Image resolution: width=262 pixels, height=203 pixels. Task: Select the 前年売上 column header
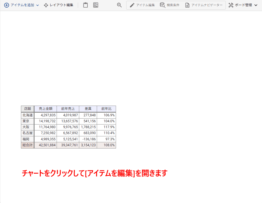point(68,109)
